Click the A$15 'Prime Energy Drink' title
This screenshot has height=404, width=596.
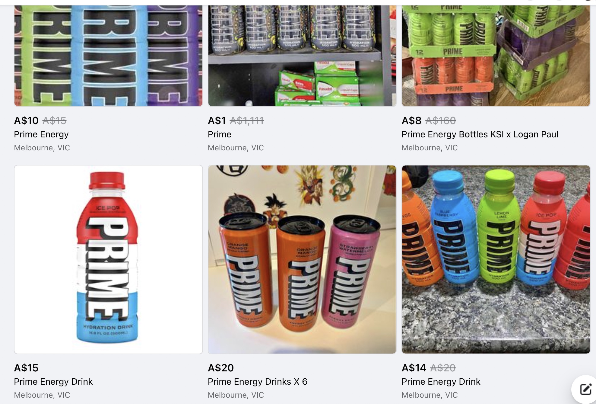point(53,382)
